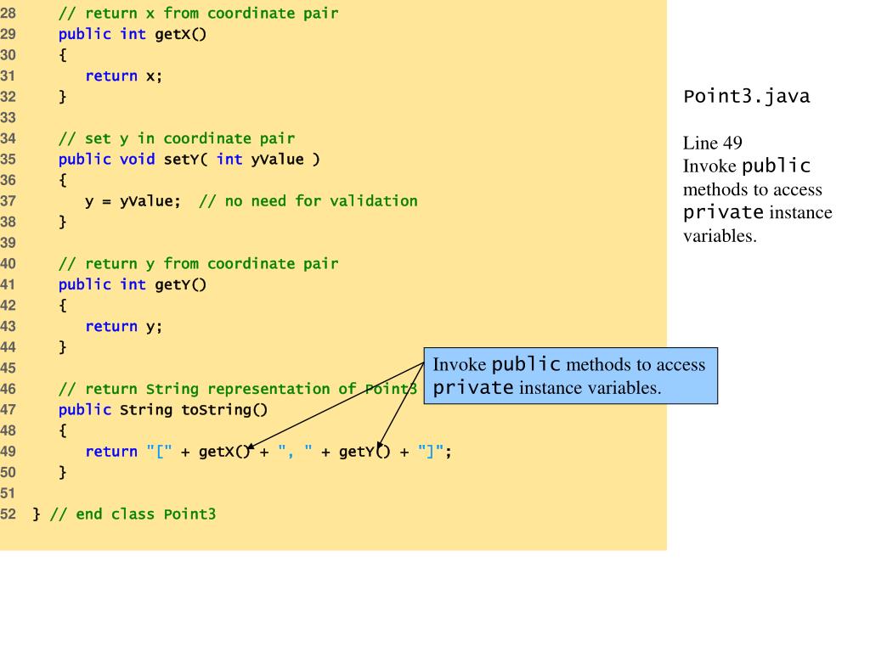Screen dimensions: 870x652
Task: Click the "y = yValue;" assignment
Action: pyautogui.click(x=133, y=201)
